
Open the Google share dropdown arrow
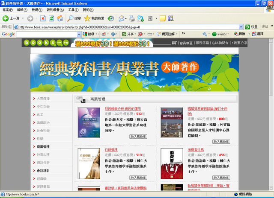click(135, 34)
